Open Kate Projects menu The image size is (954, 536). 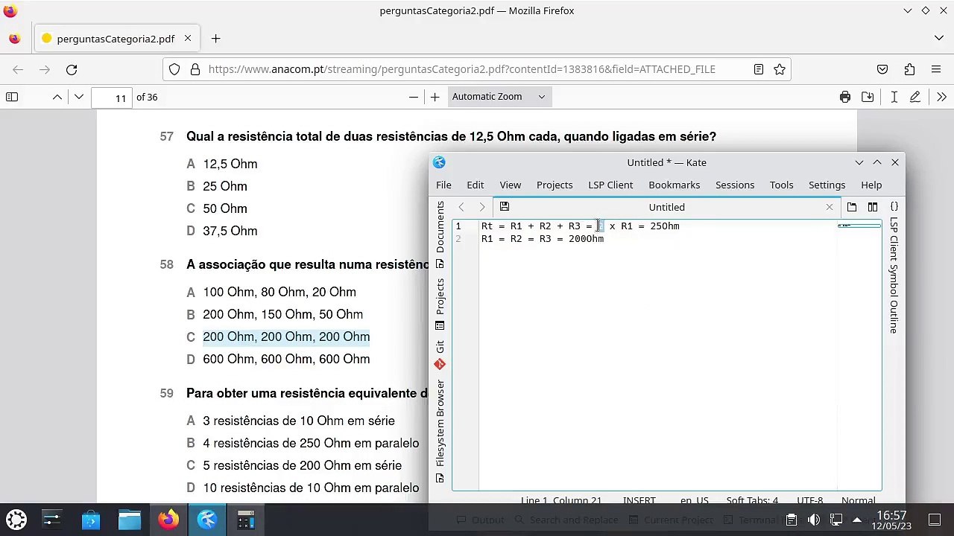click(x=555, y=185)
